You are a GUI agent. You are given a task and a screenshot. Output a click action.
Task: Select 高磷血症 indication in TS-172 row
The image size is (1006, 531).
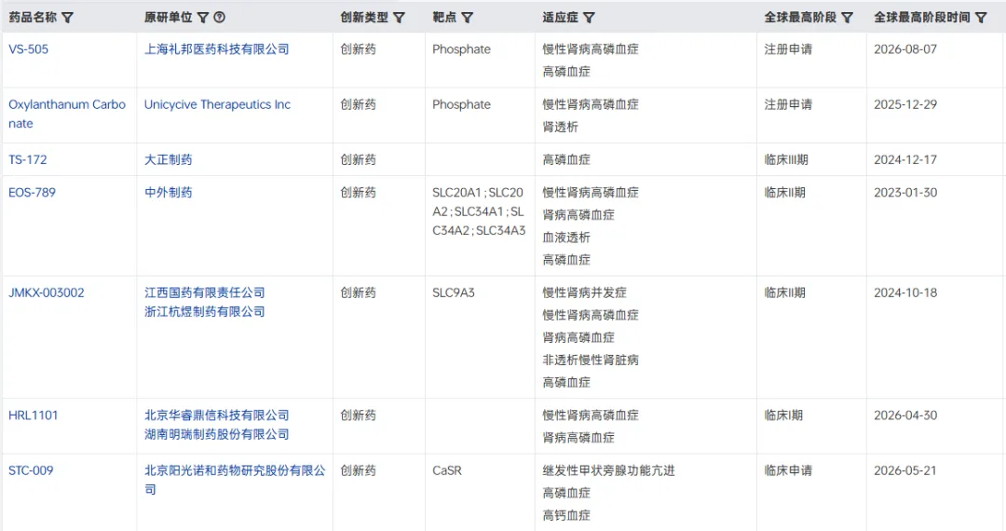566,159
